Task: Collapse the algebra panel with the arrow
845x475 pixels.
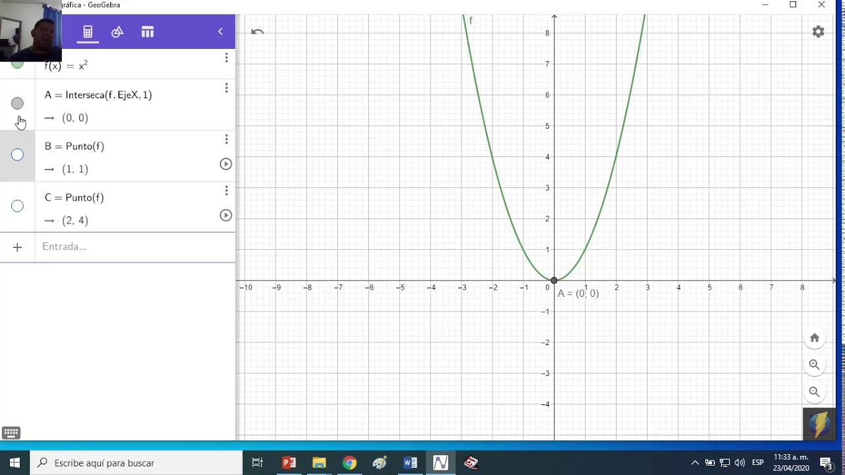Action: 220,32
